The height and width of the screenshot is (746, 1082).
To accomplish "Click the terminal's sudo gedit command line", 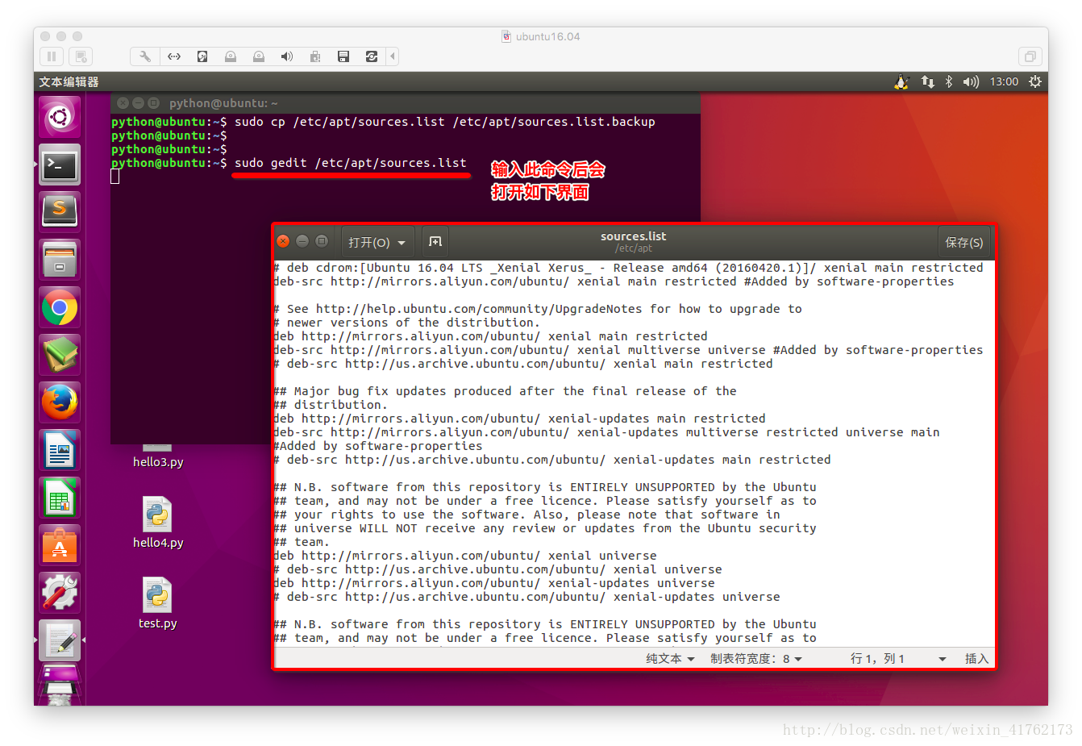I will coord(351,163).
